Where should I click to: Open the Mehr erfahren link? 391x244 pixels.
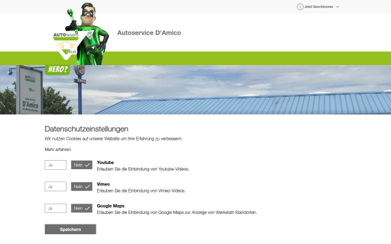point(58,150)
